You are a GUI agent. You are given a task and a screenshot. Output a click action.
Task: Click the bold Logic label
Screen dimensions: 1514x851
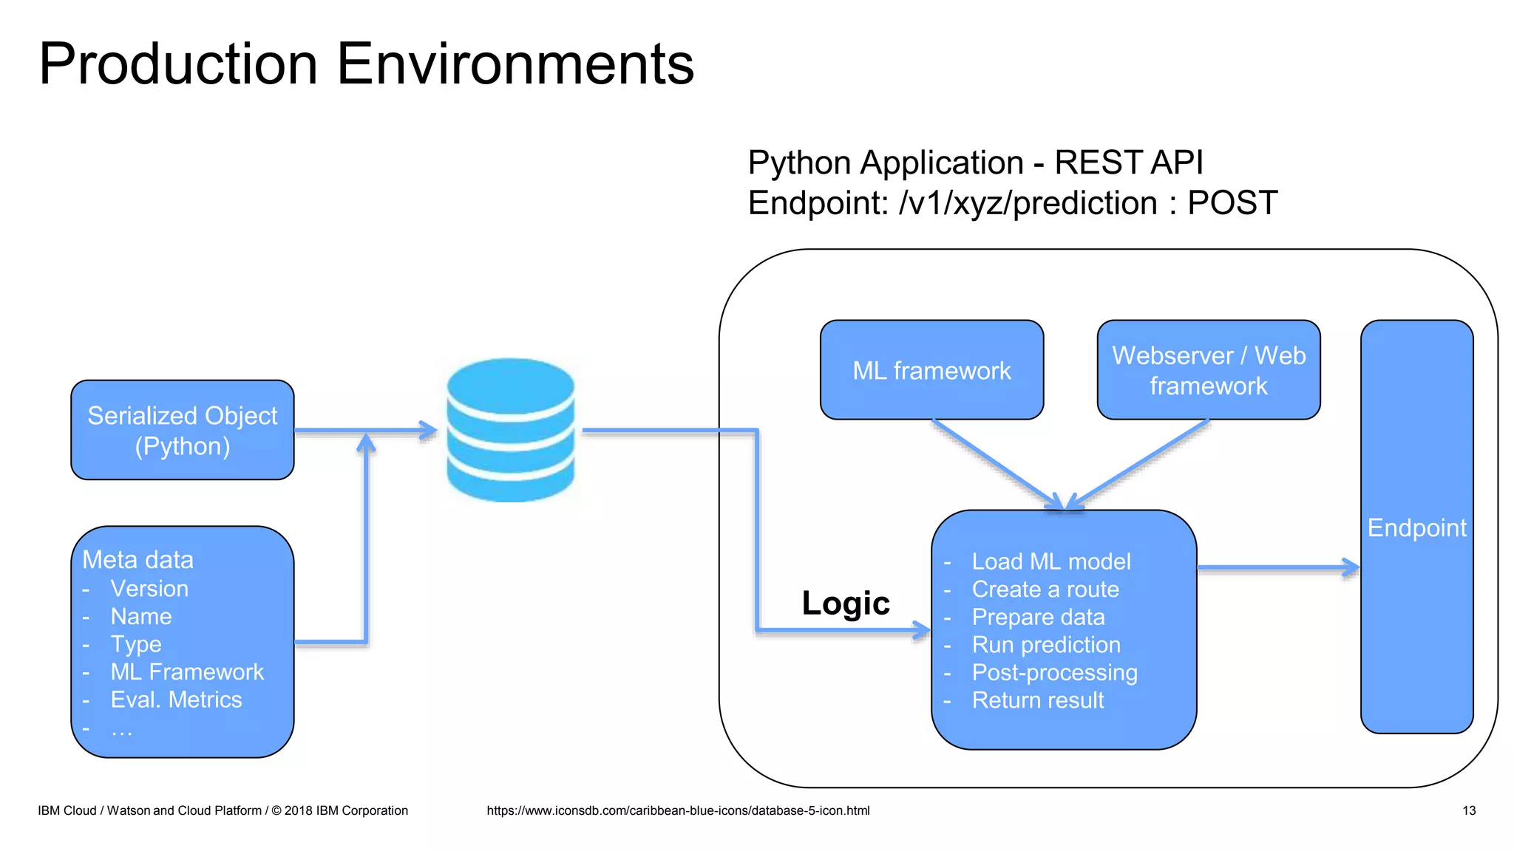pos(846,603)
